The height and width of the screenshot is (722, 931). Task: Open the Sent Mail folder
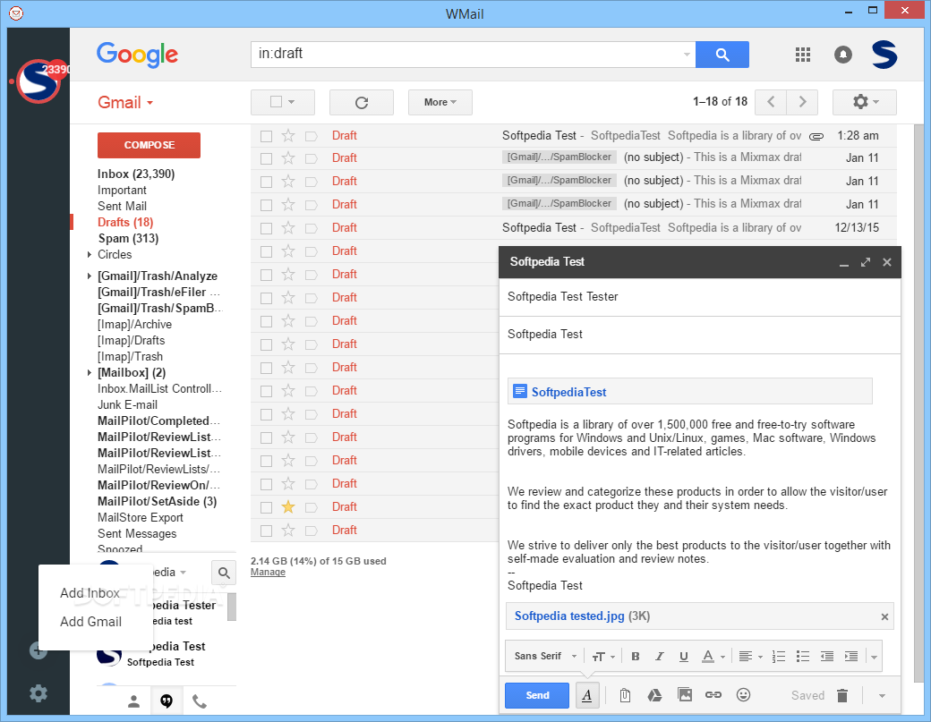(123, 207)
